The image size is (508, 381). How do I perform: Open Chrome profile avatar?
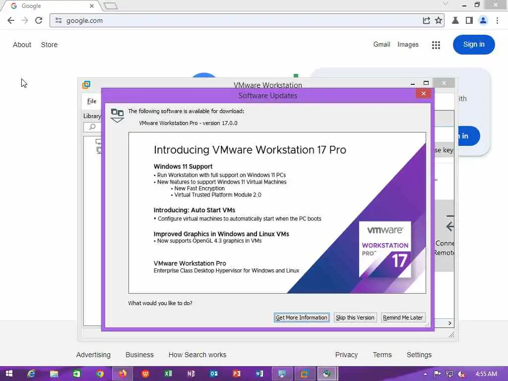click(483, 20)
